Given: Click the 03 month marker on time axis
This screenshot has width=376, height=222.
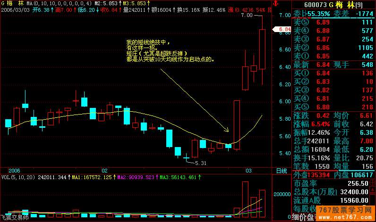Looking at the screenshot, I should click(248, 170).
